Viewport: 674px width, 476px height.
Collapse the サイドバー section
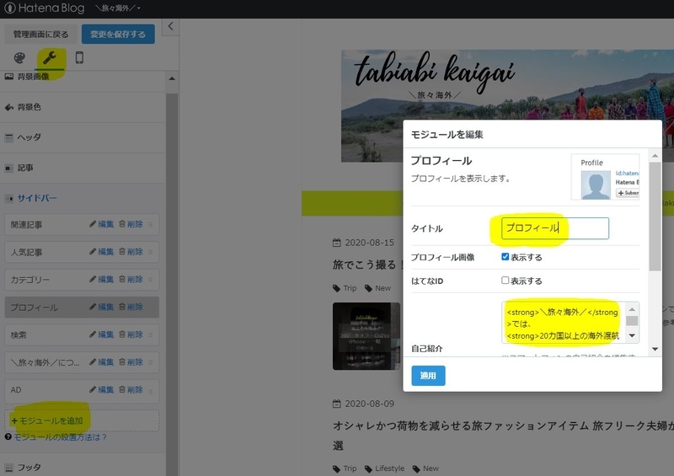83,198
